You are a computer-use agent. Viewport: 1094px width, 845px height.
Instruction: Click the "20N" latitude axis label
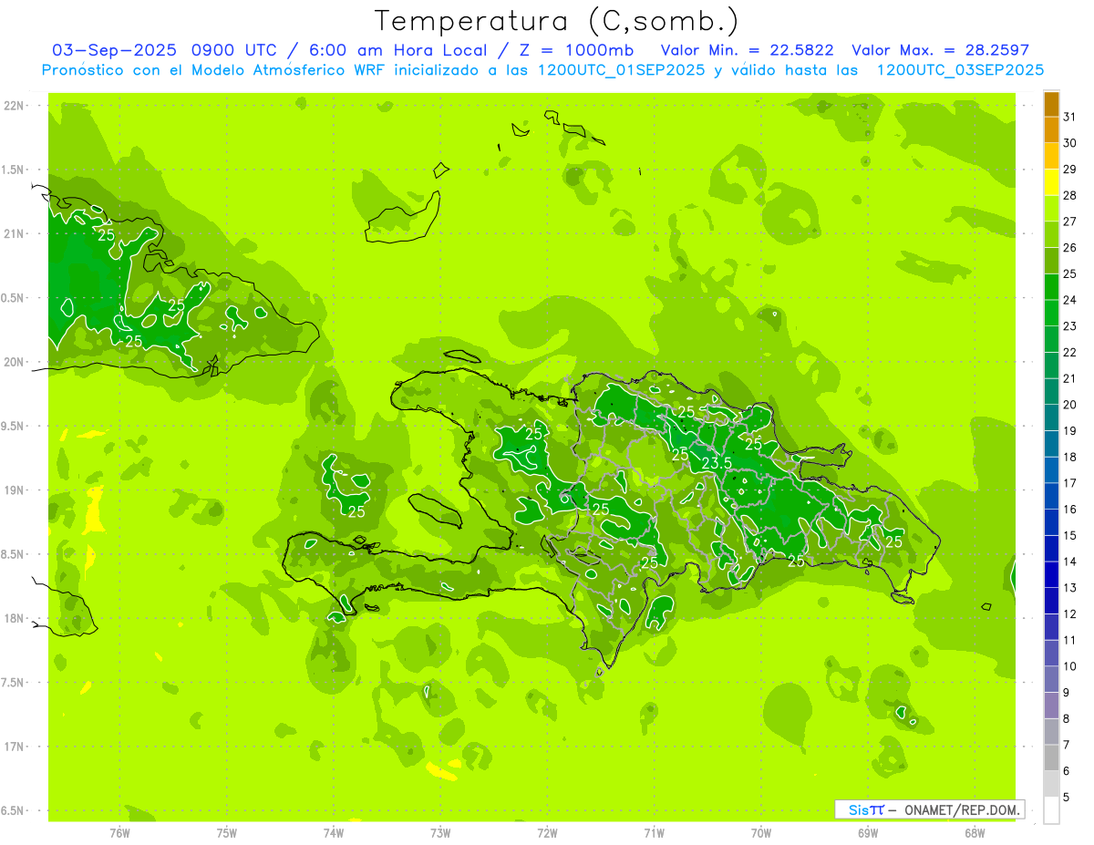point(14,363)
